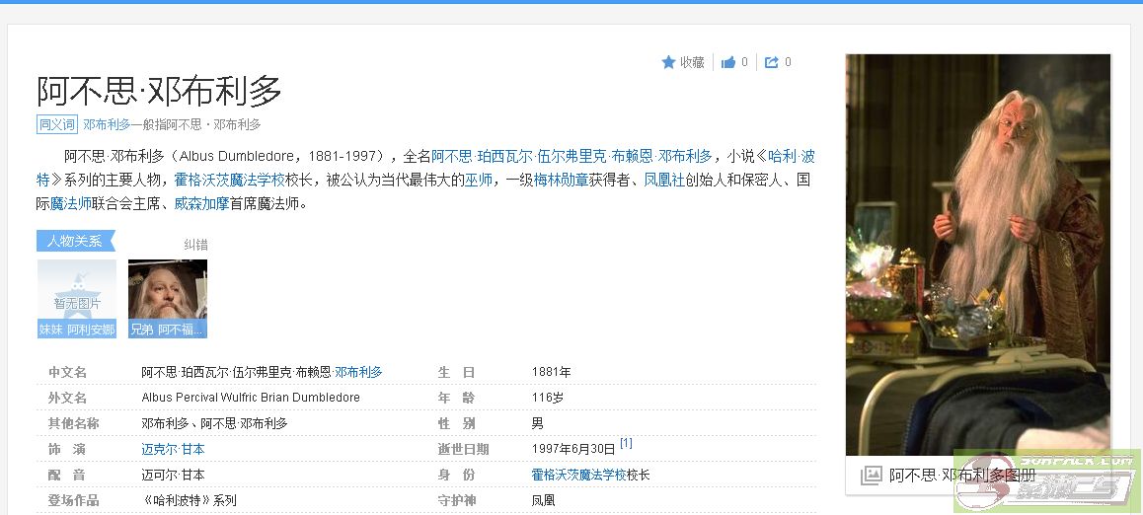
Task: Click the 中文名 field label
Action: pyautogui.click(x=68, y=372)
